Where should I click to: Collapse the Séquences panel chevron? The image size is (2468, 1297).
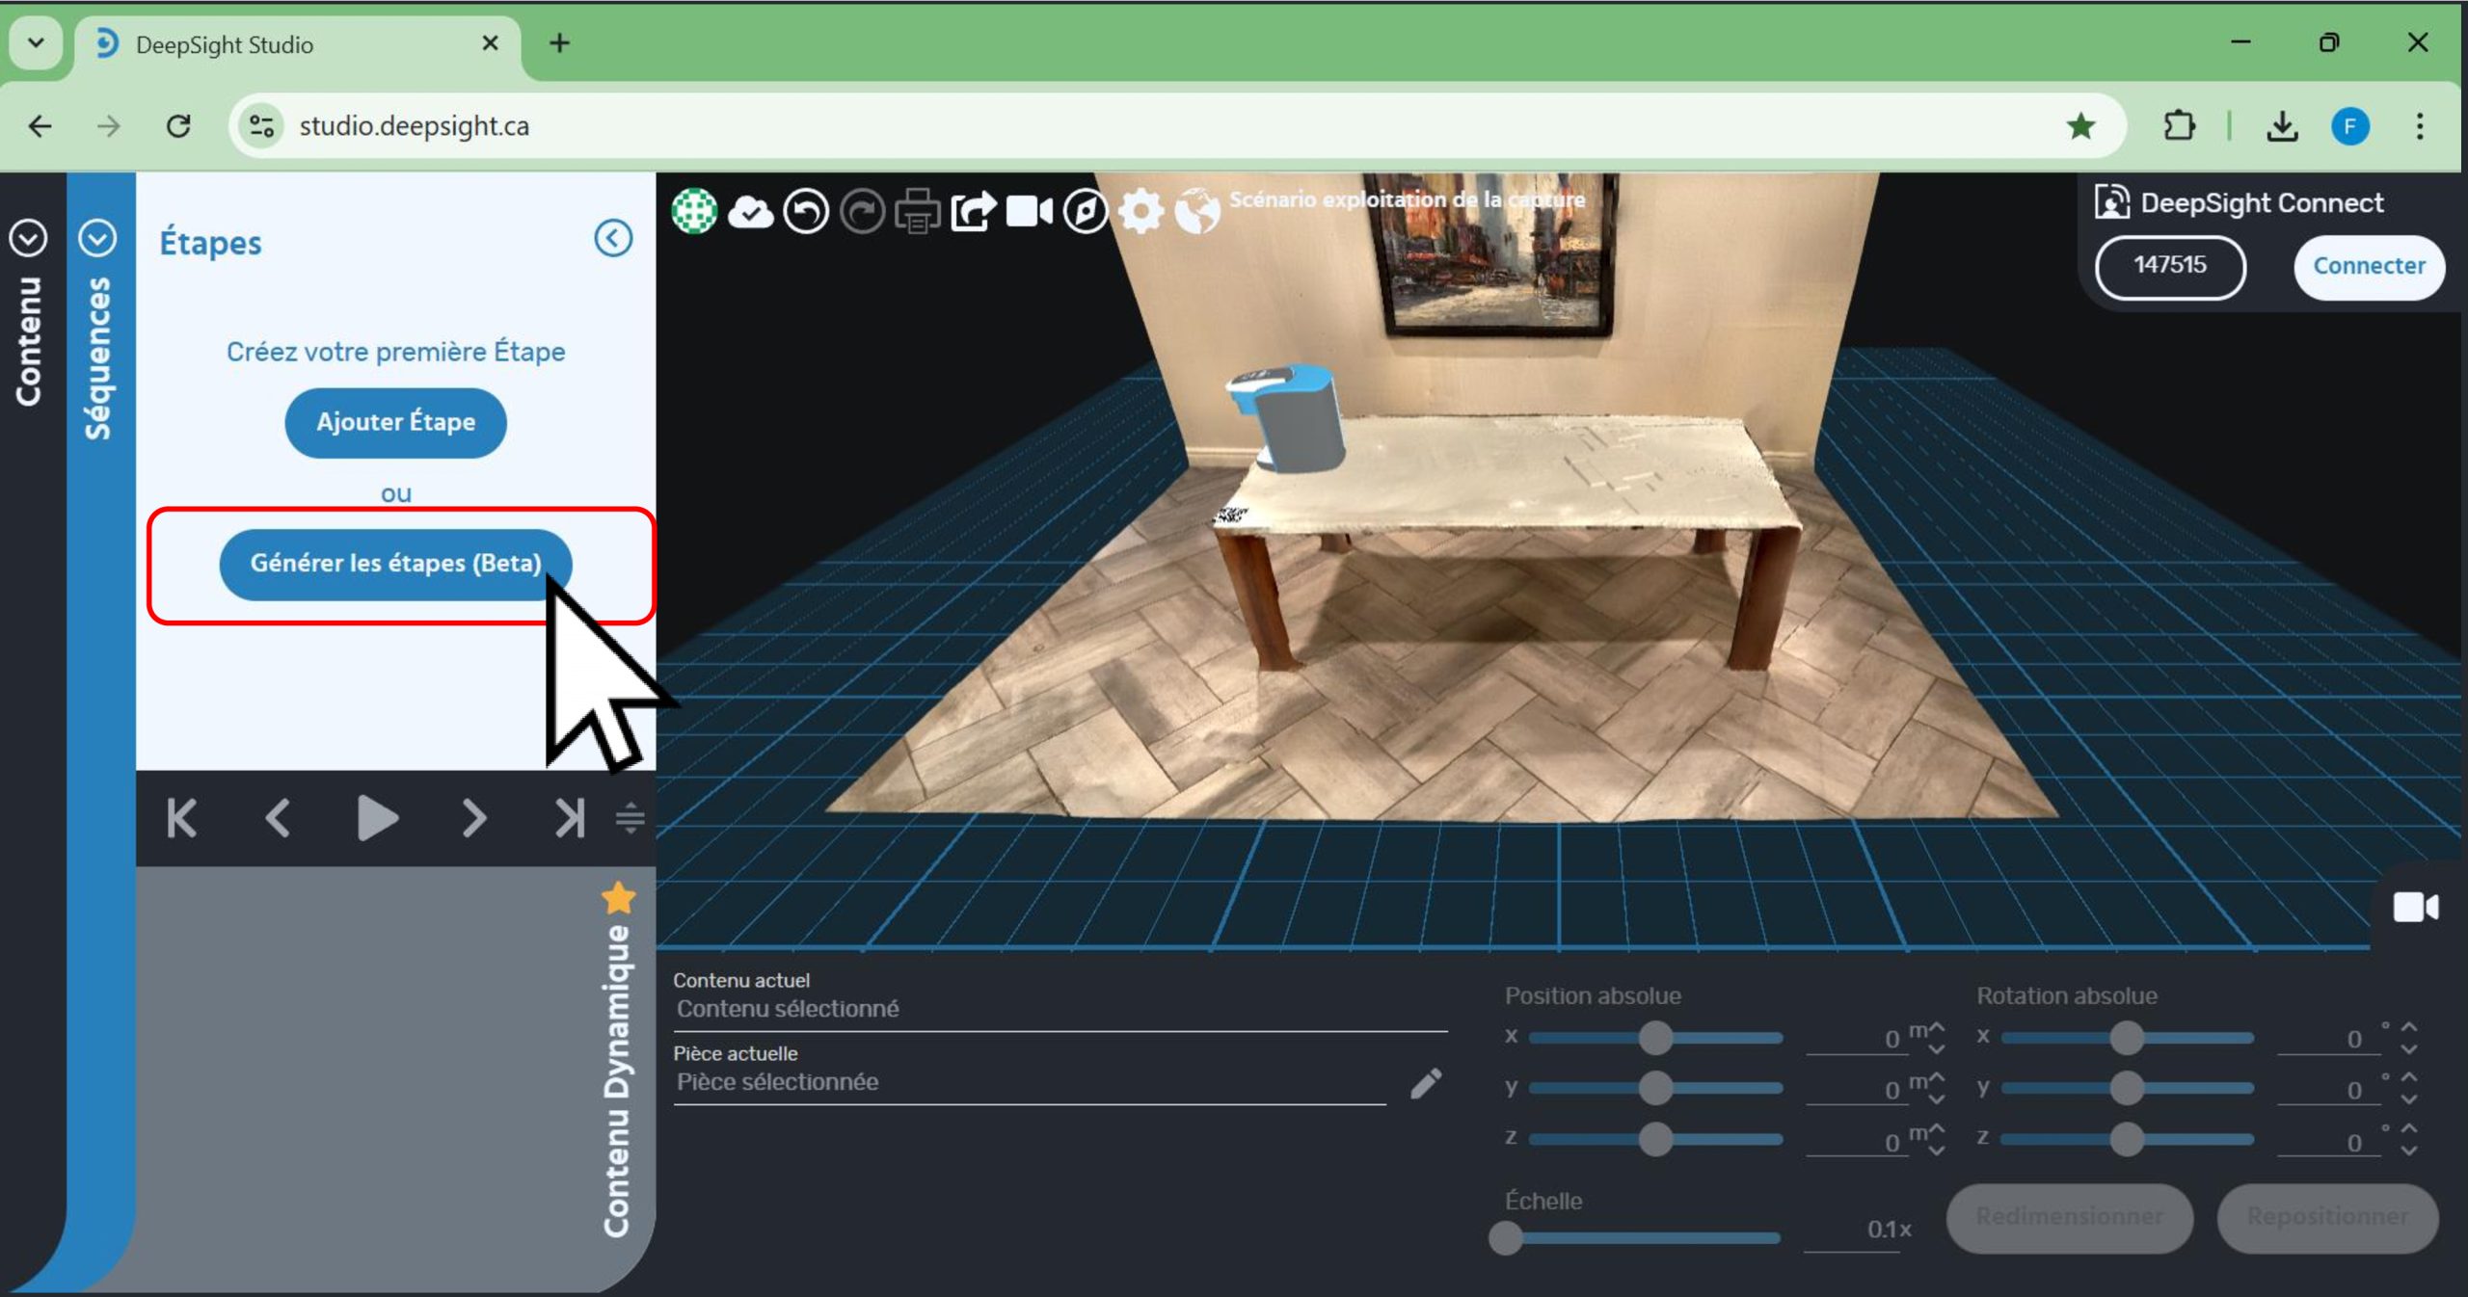tap(97, 238)
